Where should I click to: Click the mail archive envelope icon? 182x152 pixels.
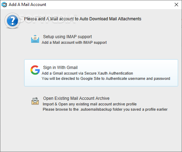click(35, 101)
